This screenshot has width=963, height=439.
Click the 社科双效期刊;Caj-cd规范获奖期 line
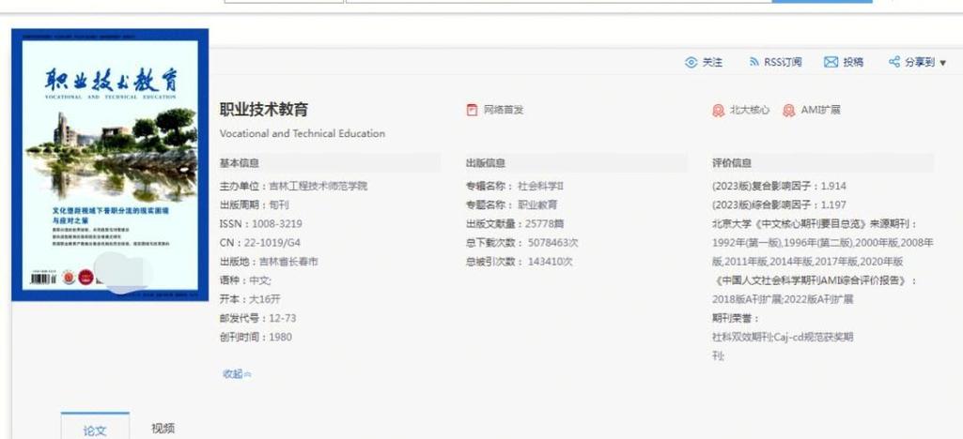pos(783,337)
